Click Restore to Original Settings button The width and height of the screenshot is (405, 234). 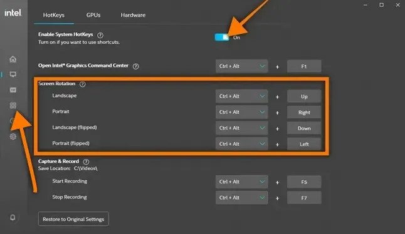[x=73, y=219]
